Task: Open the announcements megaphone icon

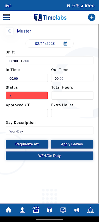Action: coord(77,210)
